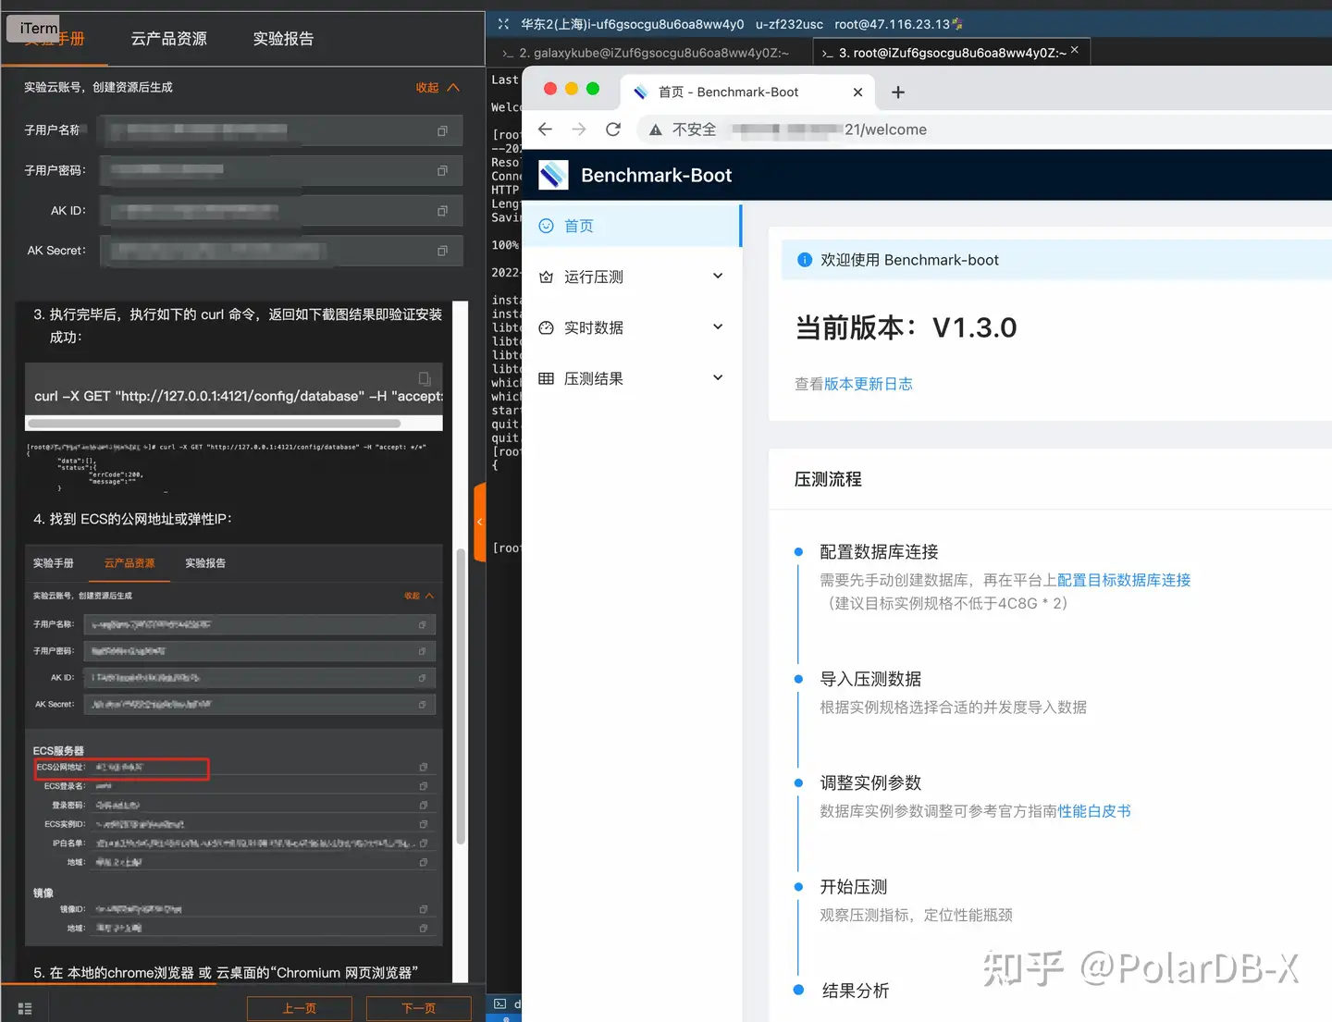Go to the next page with 下一页
Viewport: 1332px width, 1022px height.
pos(419,1008)
